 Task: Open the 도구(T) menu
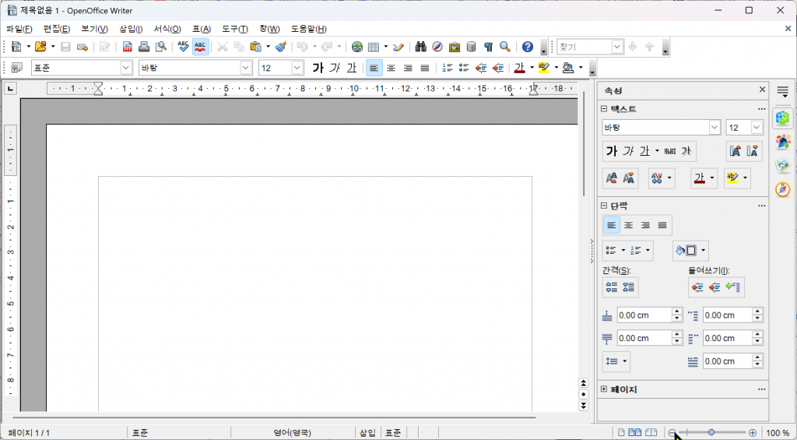point(235,29)
